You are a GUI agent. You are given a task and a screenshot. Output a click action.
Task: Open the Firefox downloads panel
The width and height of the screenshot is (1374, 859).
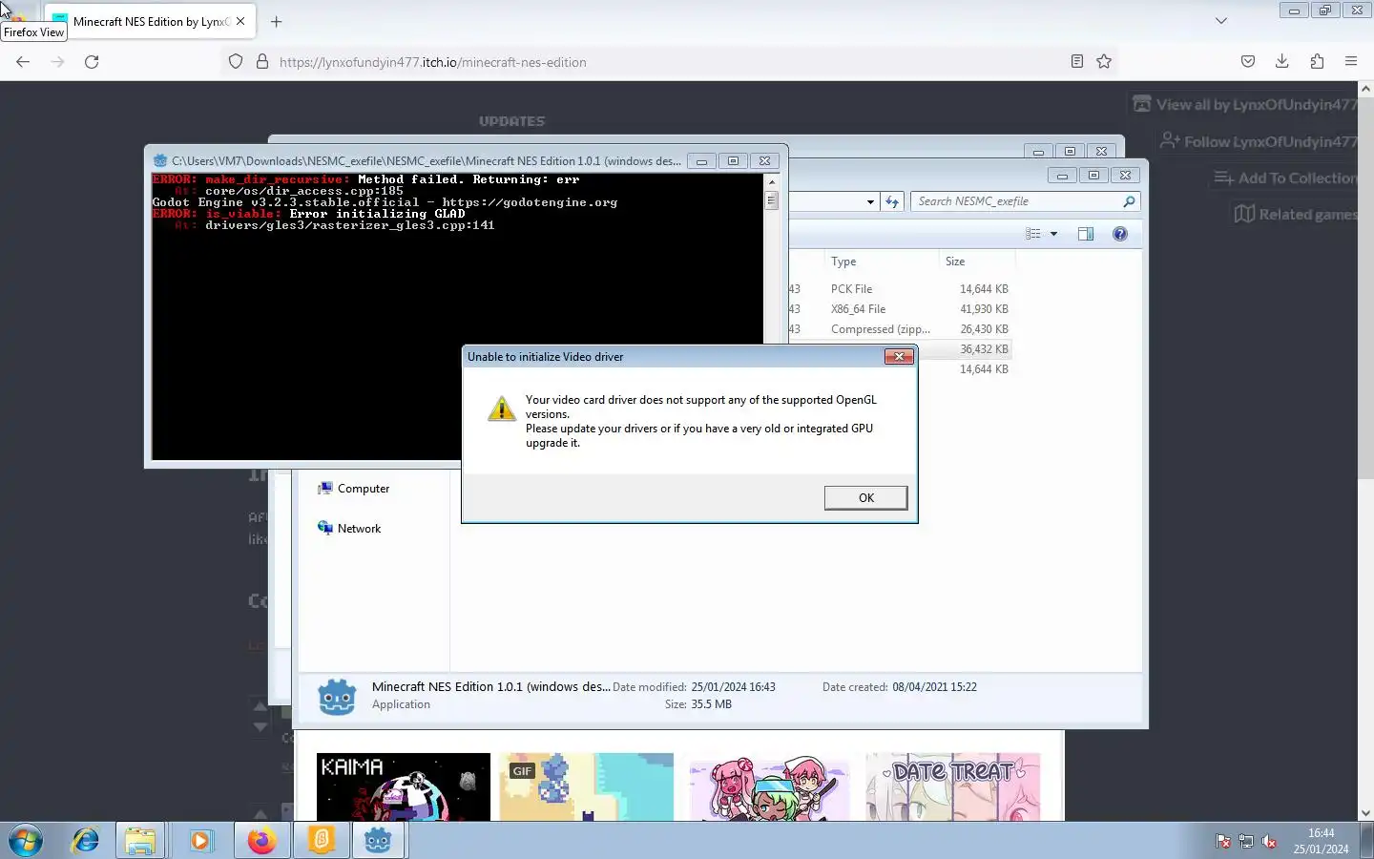click(1282, 61)
